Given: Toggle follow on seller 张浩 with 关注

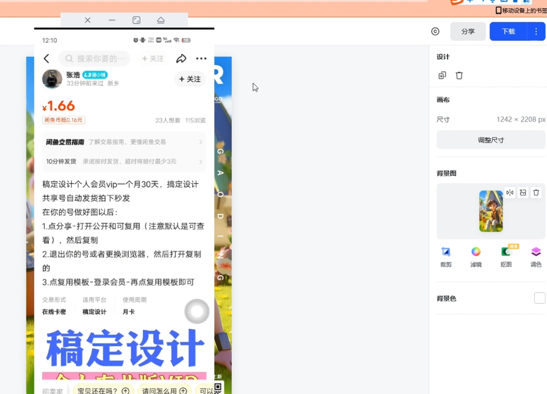Looking at the screenshot, I should pyautogui.click(x=190, y=79).
